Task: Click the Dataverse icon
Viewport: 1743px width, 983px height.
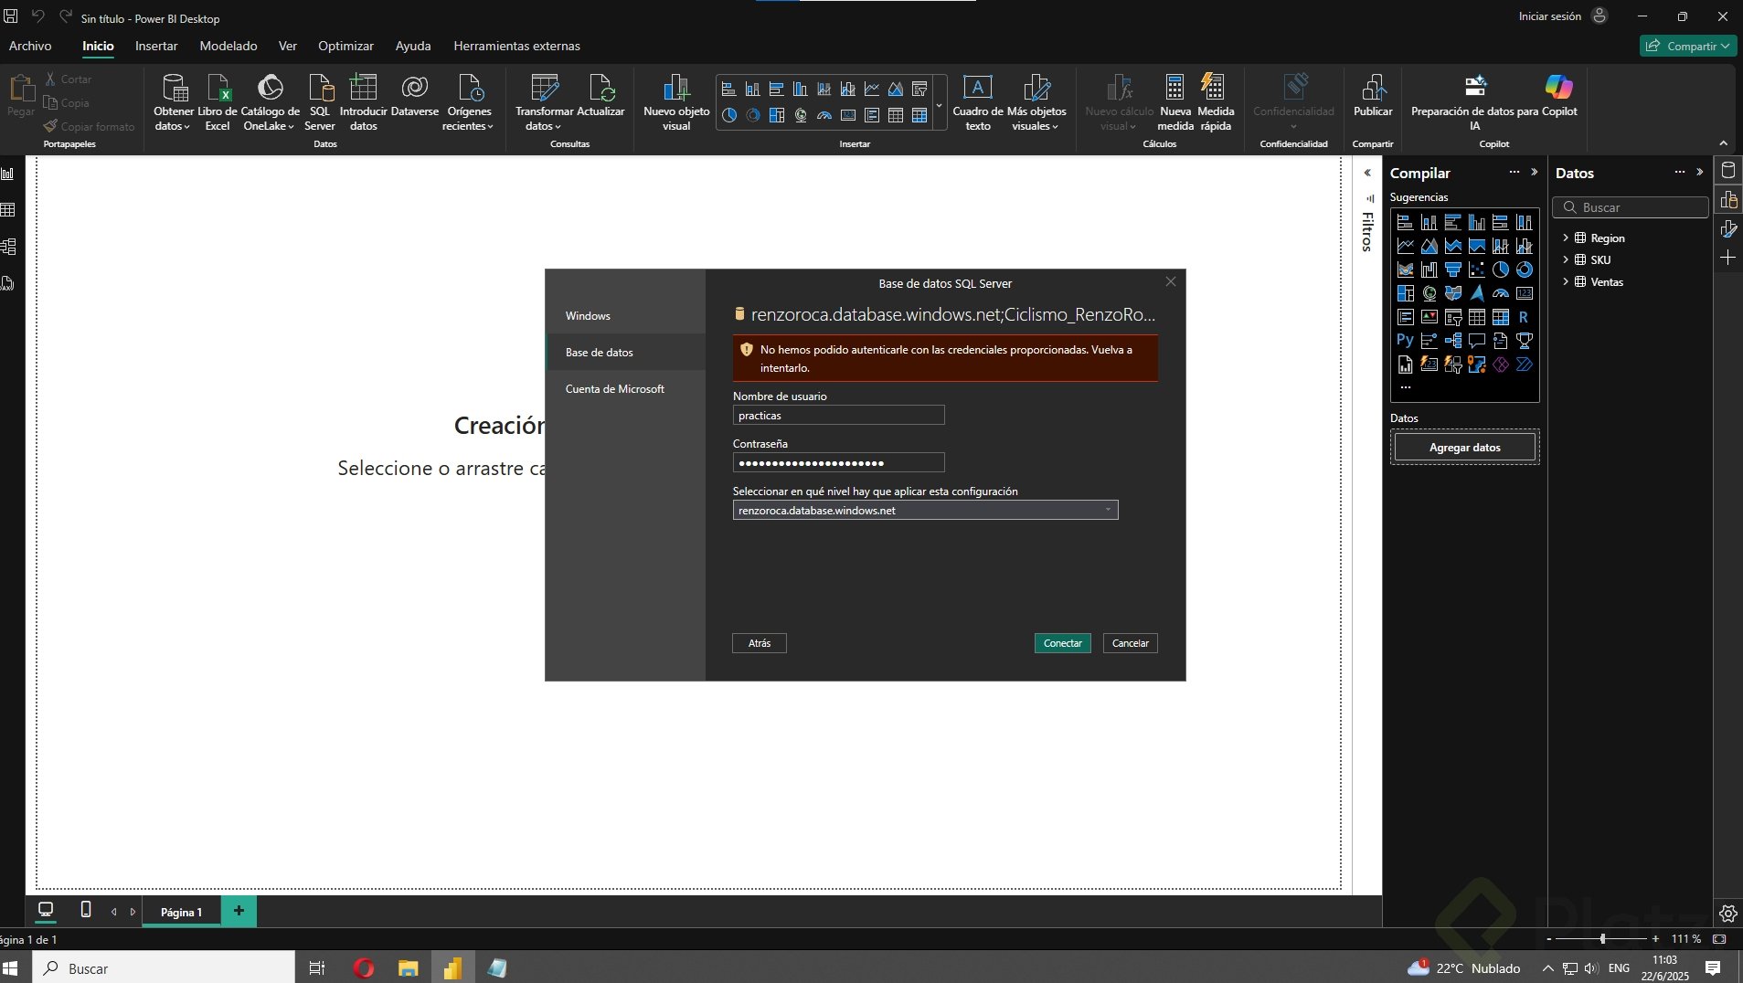Action: point(415,95)
